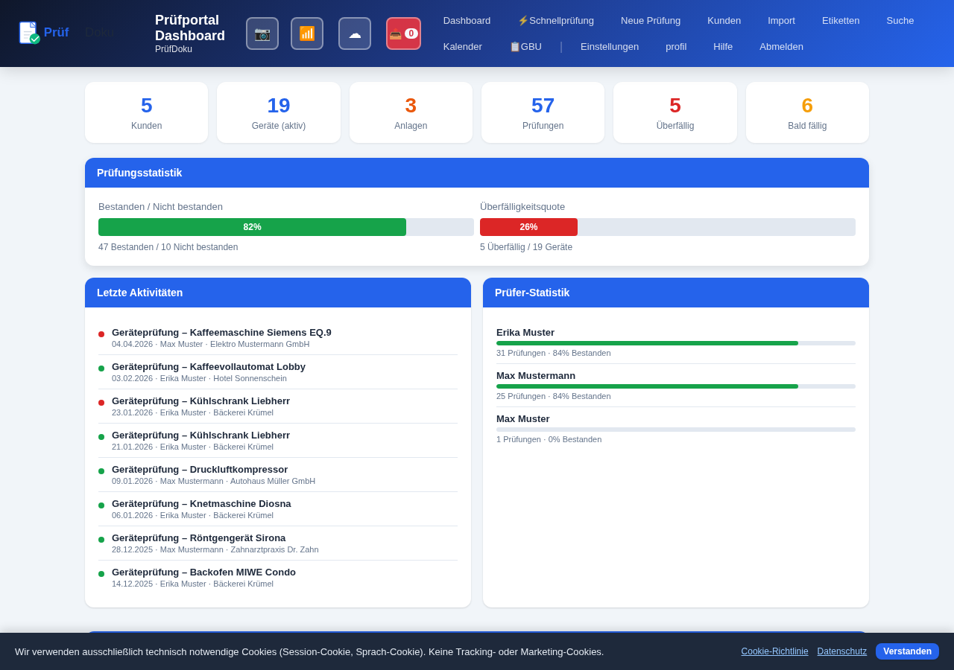Click green status dot beside Druckluftkompressor
954x670 pixels.
pyautogui.click(x=101, y=471)
